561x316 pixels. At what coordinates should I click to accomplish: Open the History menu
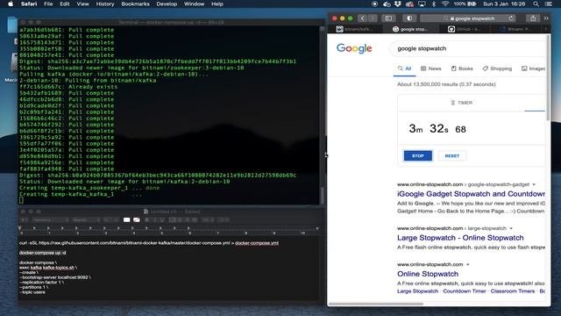(x=105, y=4)
